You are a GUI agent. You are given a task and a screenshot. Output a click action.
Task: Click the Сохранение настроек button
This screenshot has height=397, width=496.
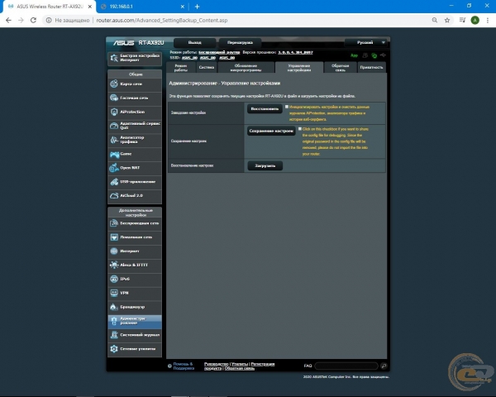(271, 131)
